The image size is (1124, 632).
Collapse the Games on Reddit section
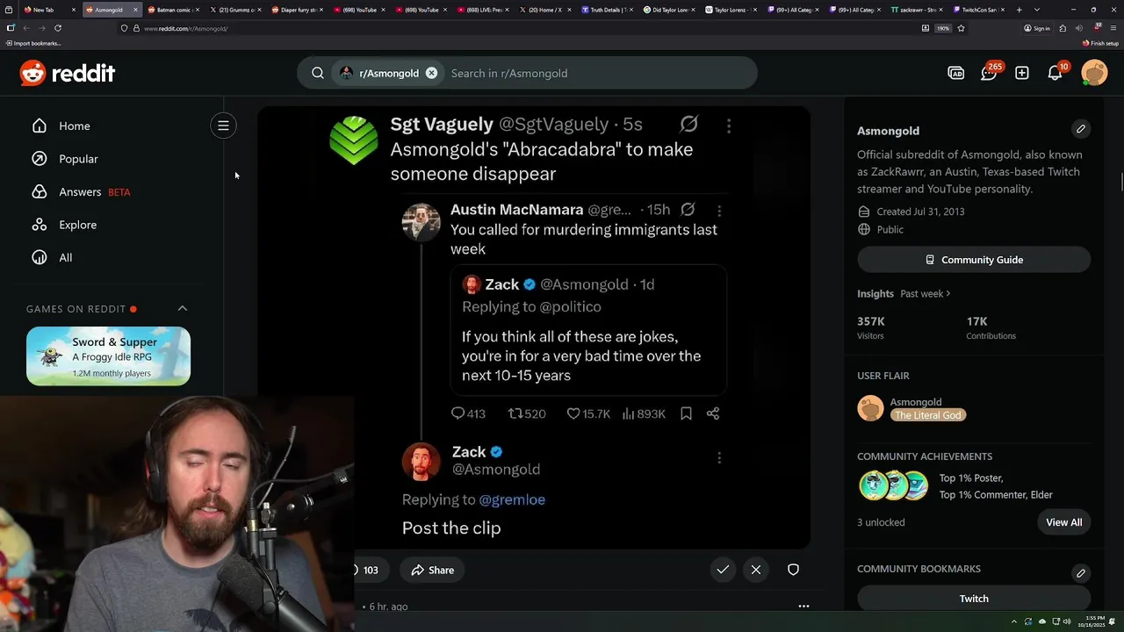click(183, 308)
